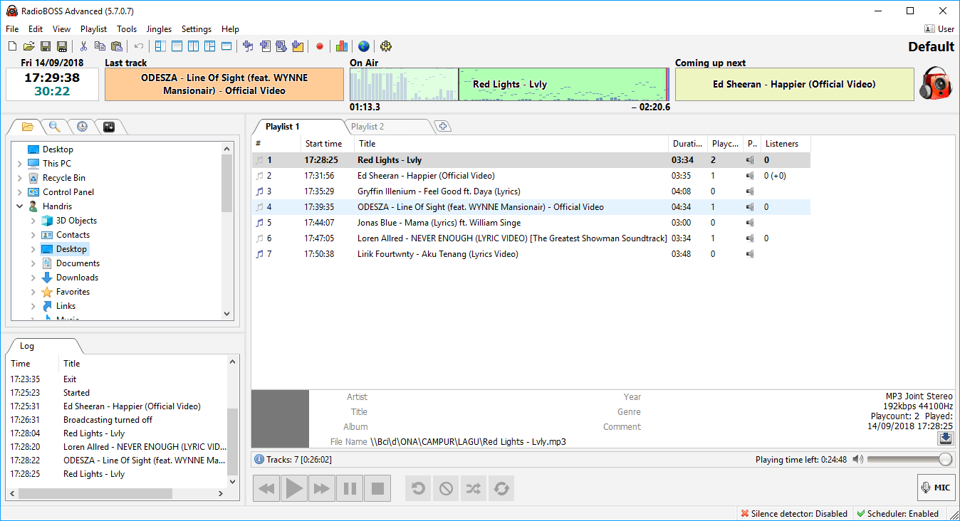Click the add music track icon in the toolbar
The width and height of the screenshot is (960, 521).
click(x=248, y=46)
